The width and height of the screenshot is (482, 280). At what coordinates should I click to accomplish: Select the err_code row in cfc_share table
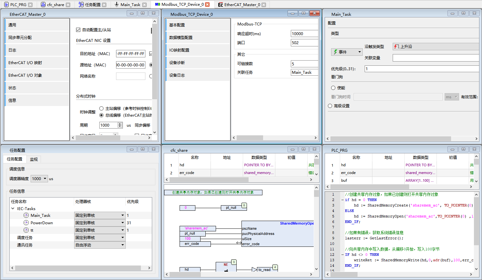tap(239, 173)
